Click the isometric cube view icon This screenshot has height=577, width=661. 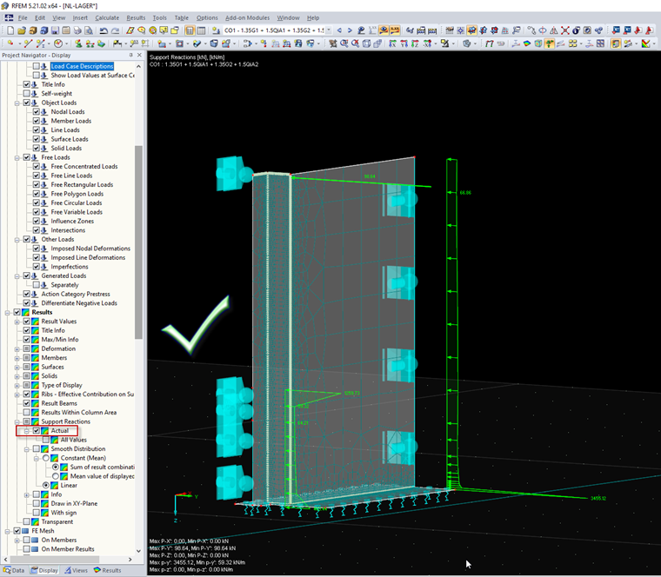point(367,43)
